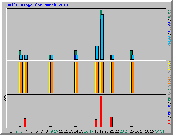Click the orange sites bar for day 9

pyautogui.click(x=52, y=78)
